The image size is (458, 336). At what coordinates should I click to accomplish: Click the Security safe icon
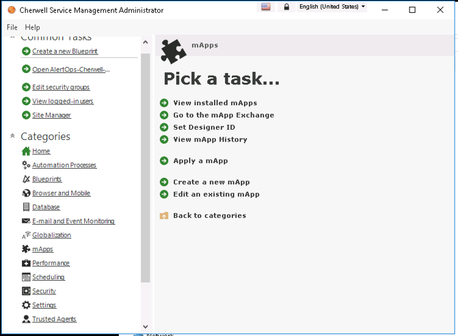click(x=26, y=291)
